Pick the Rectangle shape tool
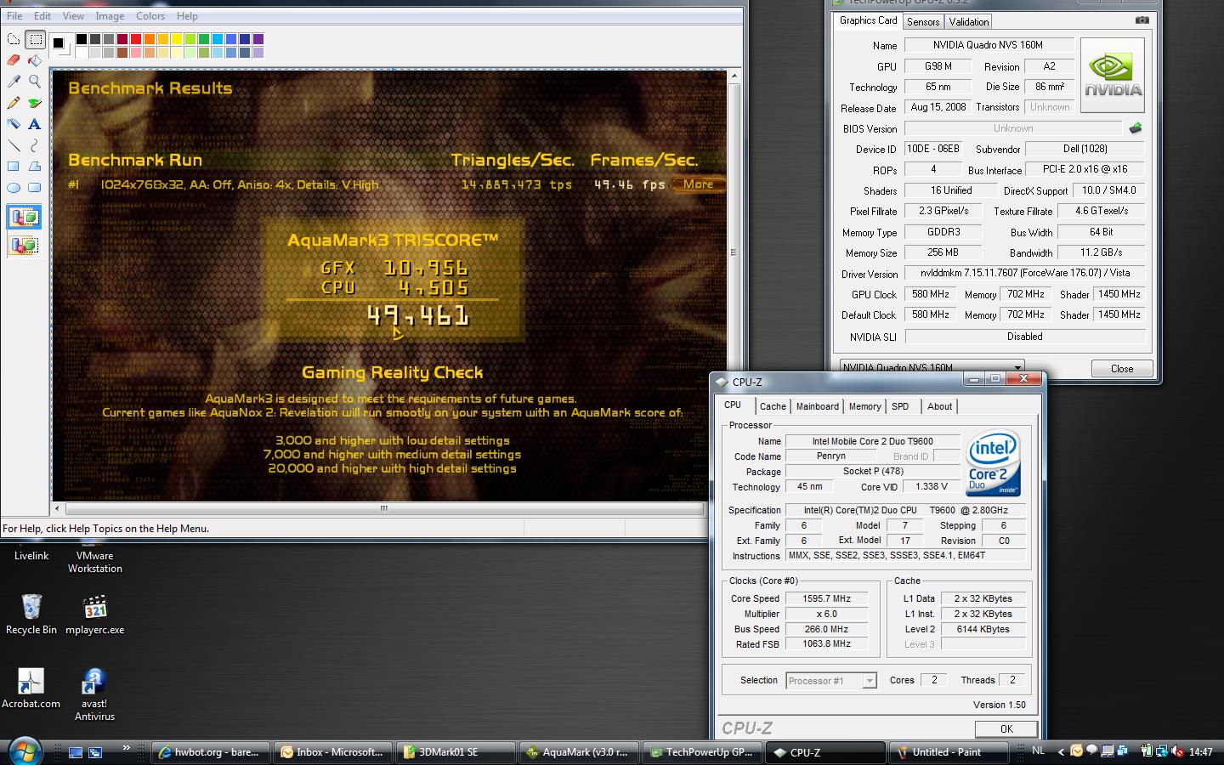1224x765 pixels. pos(14,167)
